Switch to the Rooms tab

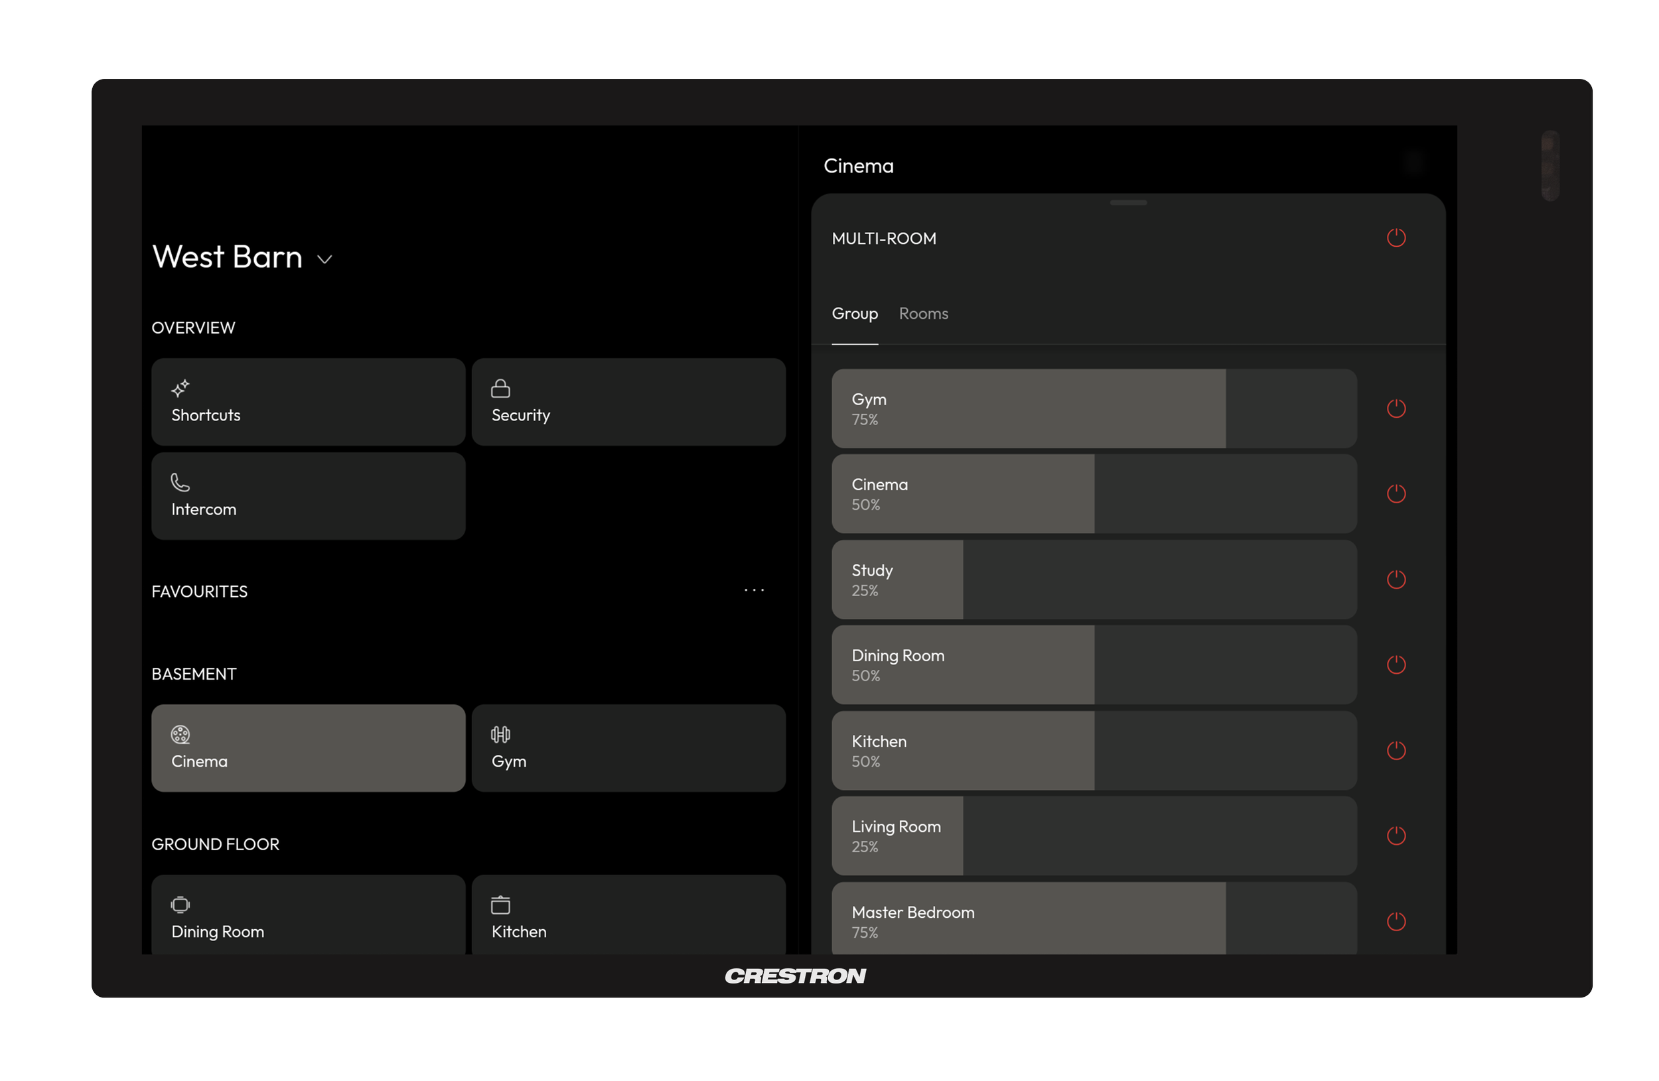coord(923,314)
